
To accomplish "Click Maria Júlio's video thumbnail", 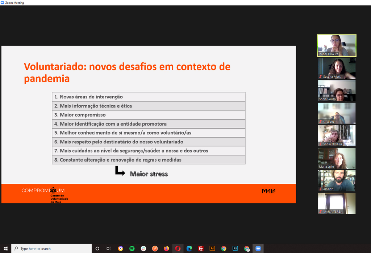I will pos(337,158).
